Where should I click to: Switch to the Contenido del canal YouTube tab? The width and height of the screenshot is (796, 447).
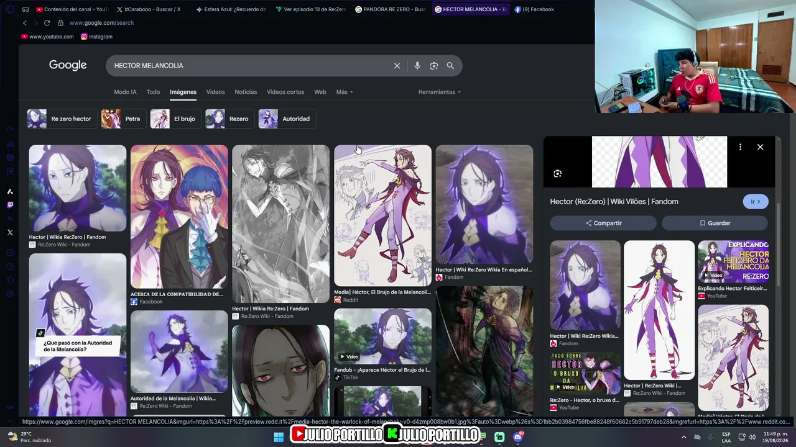click(x=72, y=9)
